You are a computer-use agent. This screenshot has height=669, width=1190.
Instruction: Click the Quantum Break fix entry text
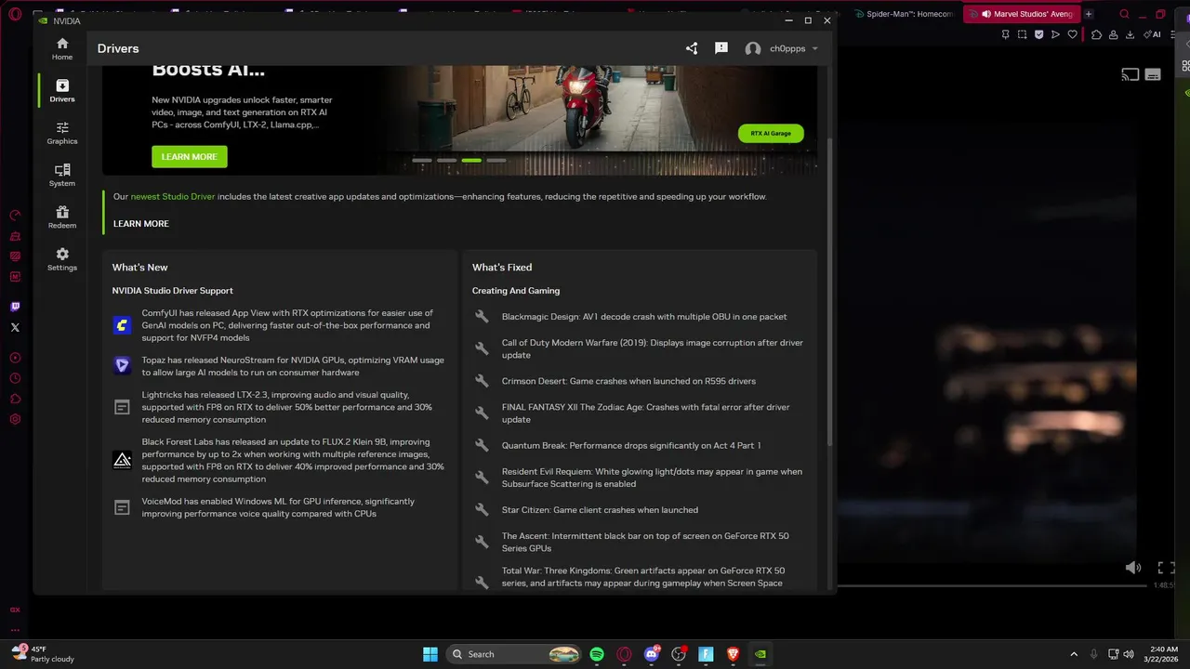[631, 446]
